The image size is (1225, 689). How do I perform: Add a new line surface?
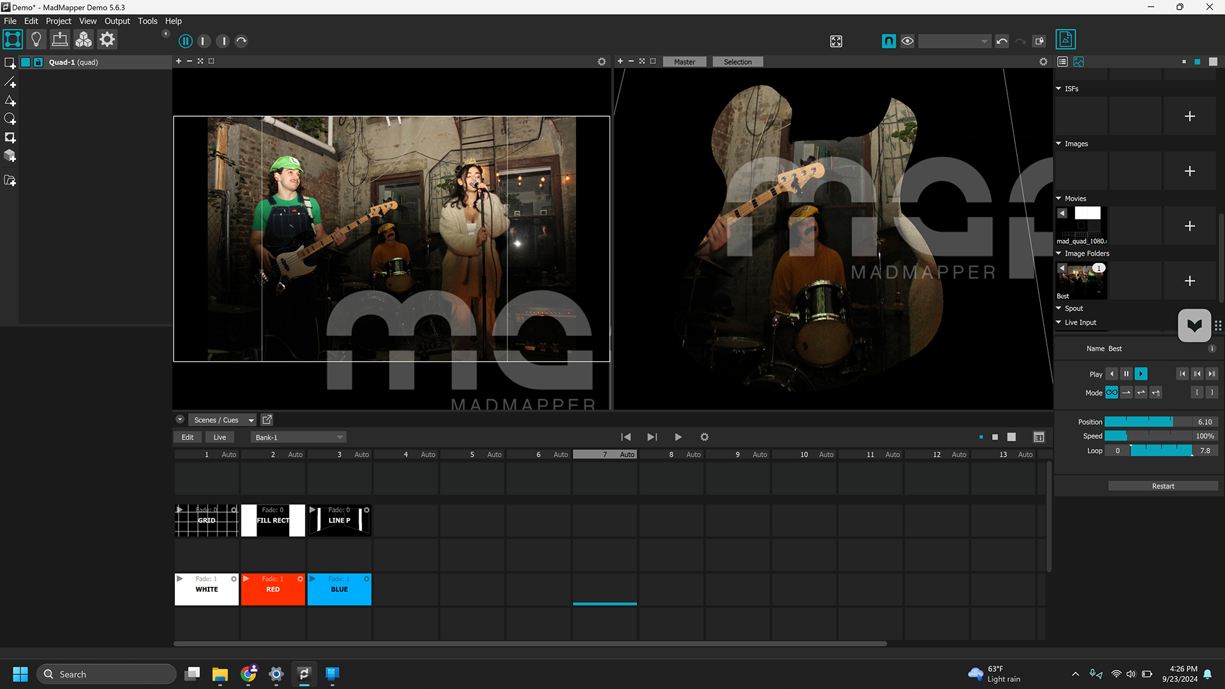tap(10, 82)
